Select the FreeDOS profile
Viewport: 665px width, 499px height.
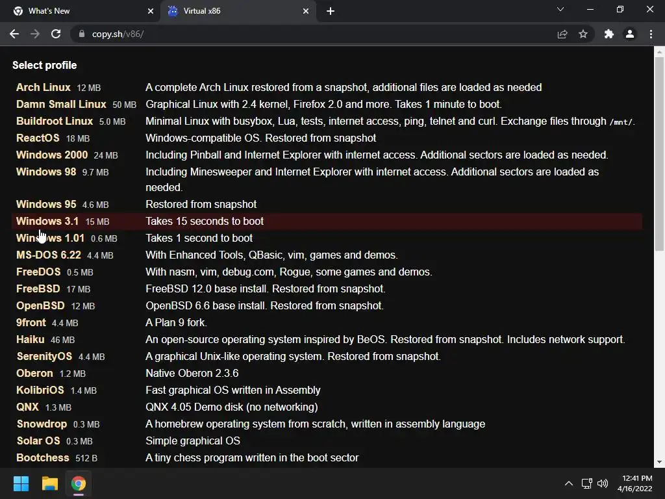38,272
